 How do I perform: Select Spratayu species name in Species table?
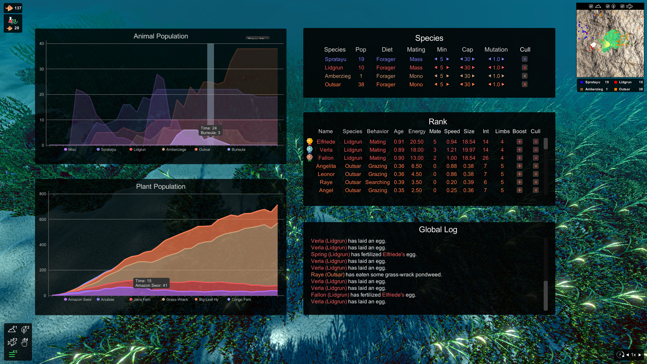pos(335,59)
